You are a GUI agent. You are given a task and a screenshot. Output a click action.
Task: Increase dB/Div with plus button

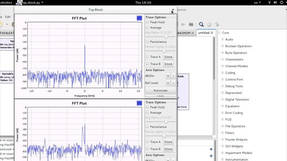click(x=168, y=76)
